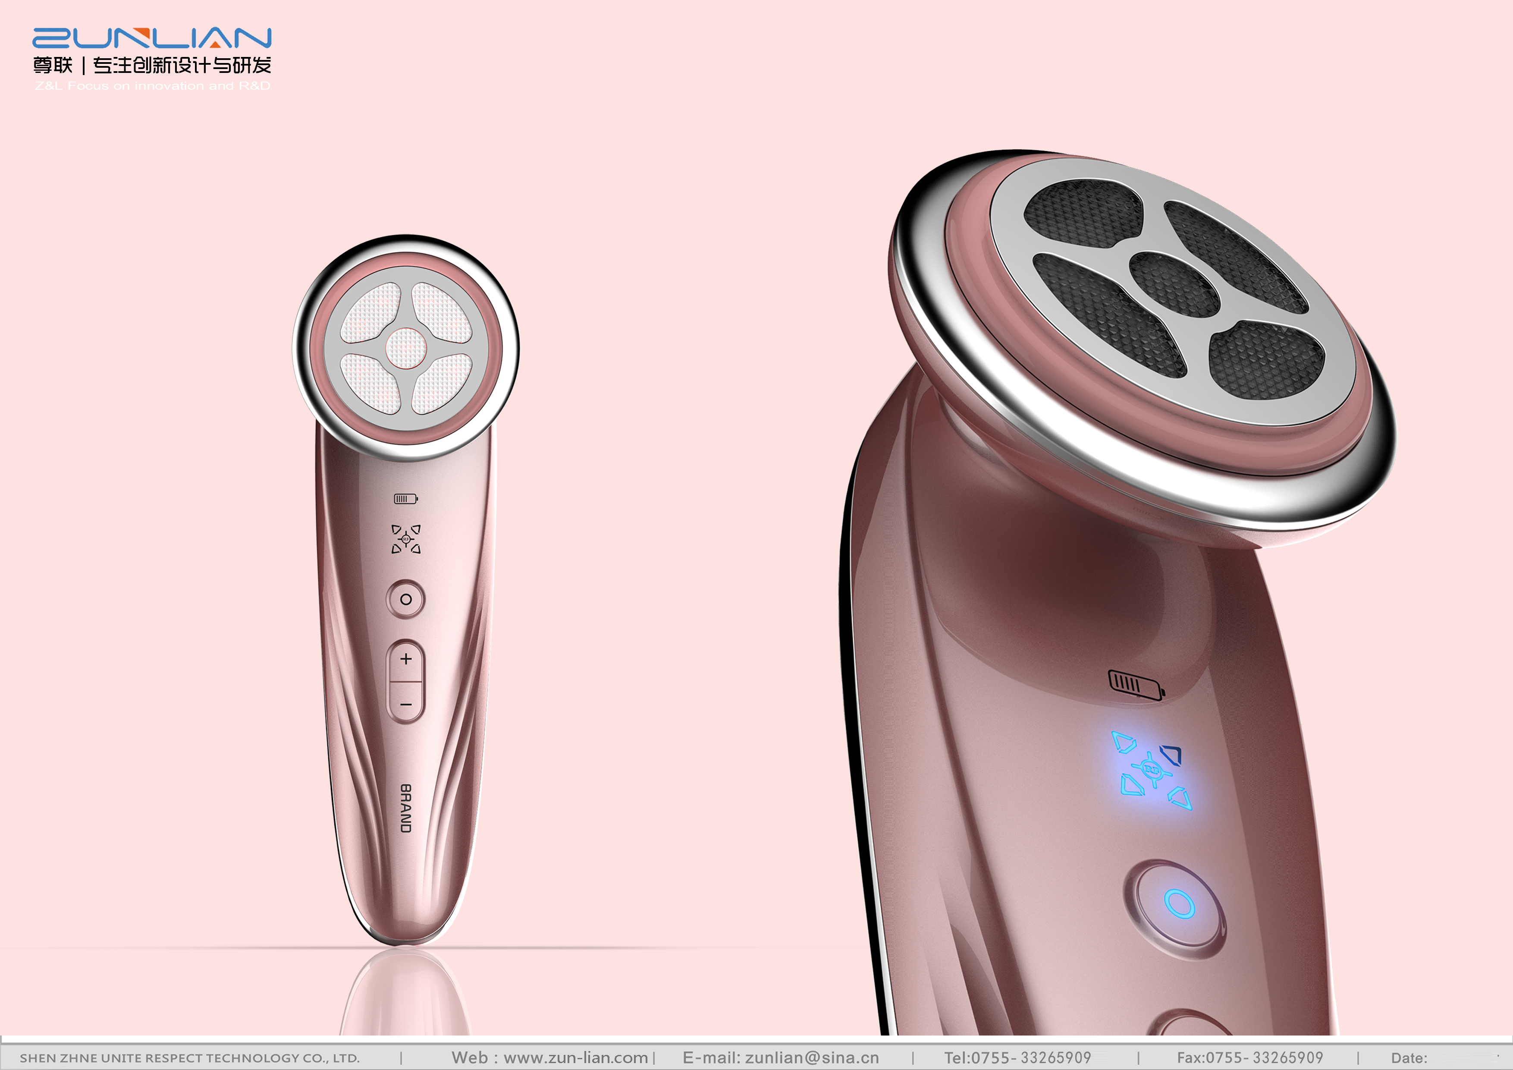This screenshot has height=1070, width=1513.
Task: Click the 'Z&L Focus on innovation and R&D' text
Action: pyautogui.click(x=153, y=86)
